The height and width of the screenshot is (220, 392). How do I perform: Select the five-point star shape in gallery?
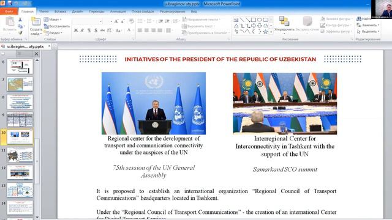(265, 32)
